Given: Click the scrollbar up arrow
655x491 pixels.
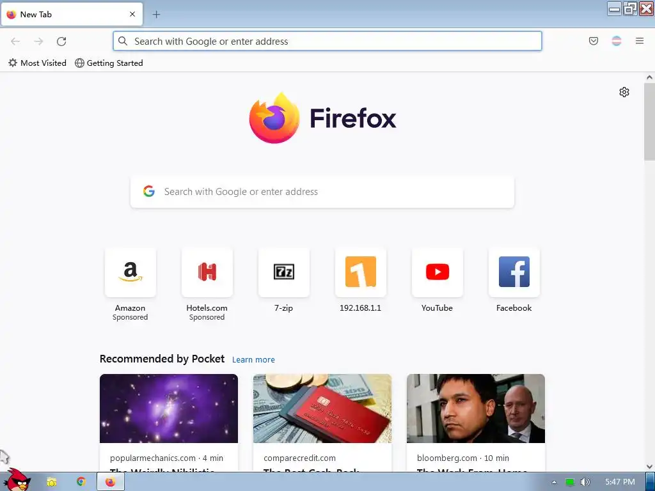Looking at the screenshot, I should [x=649, y=77].
